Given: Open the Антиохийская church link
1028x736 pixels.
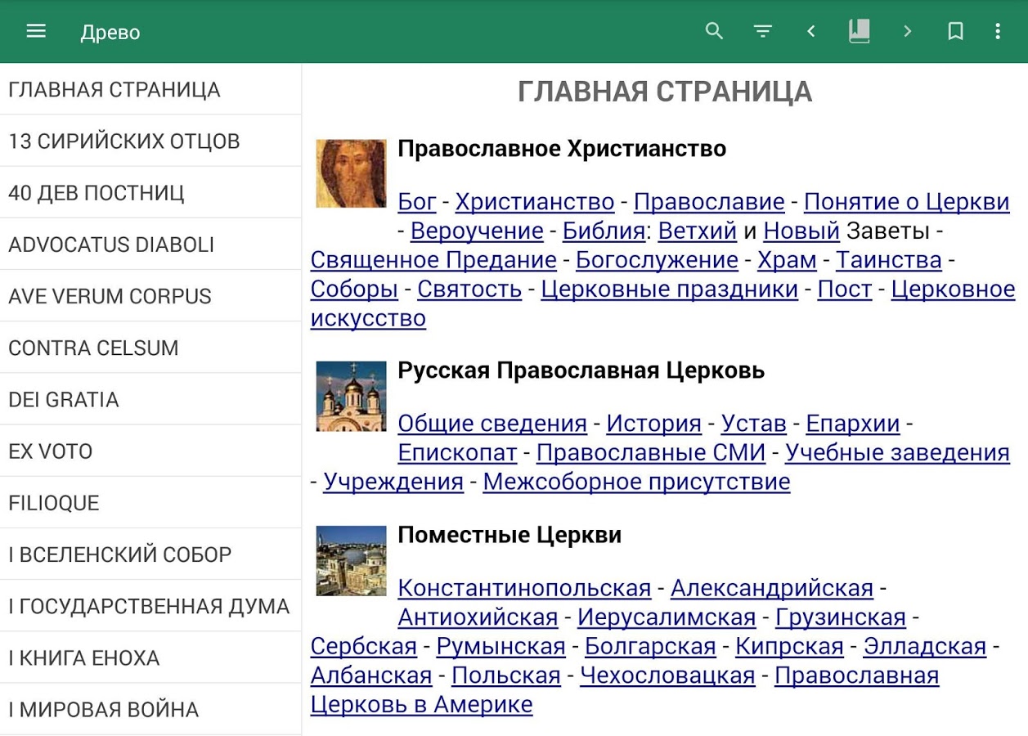Looking at the screenshot, I should (478, 617).
